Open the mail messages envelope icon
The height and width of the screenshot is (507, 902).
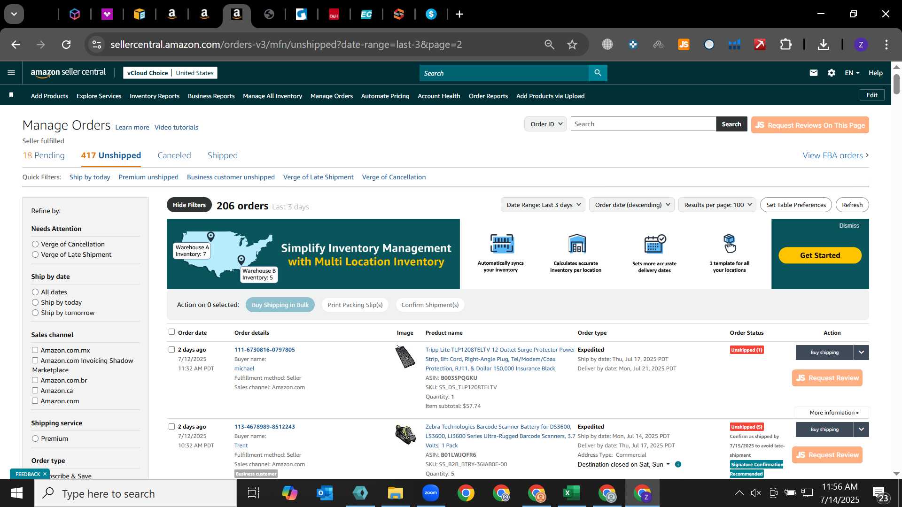coord(814,73)
